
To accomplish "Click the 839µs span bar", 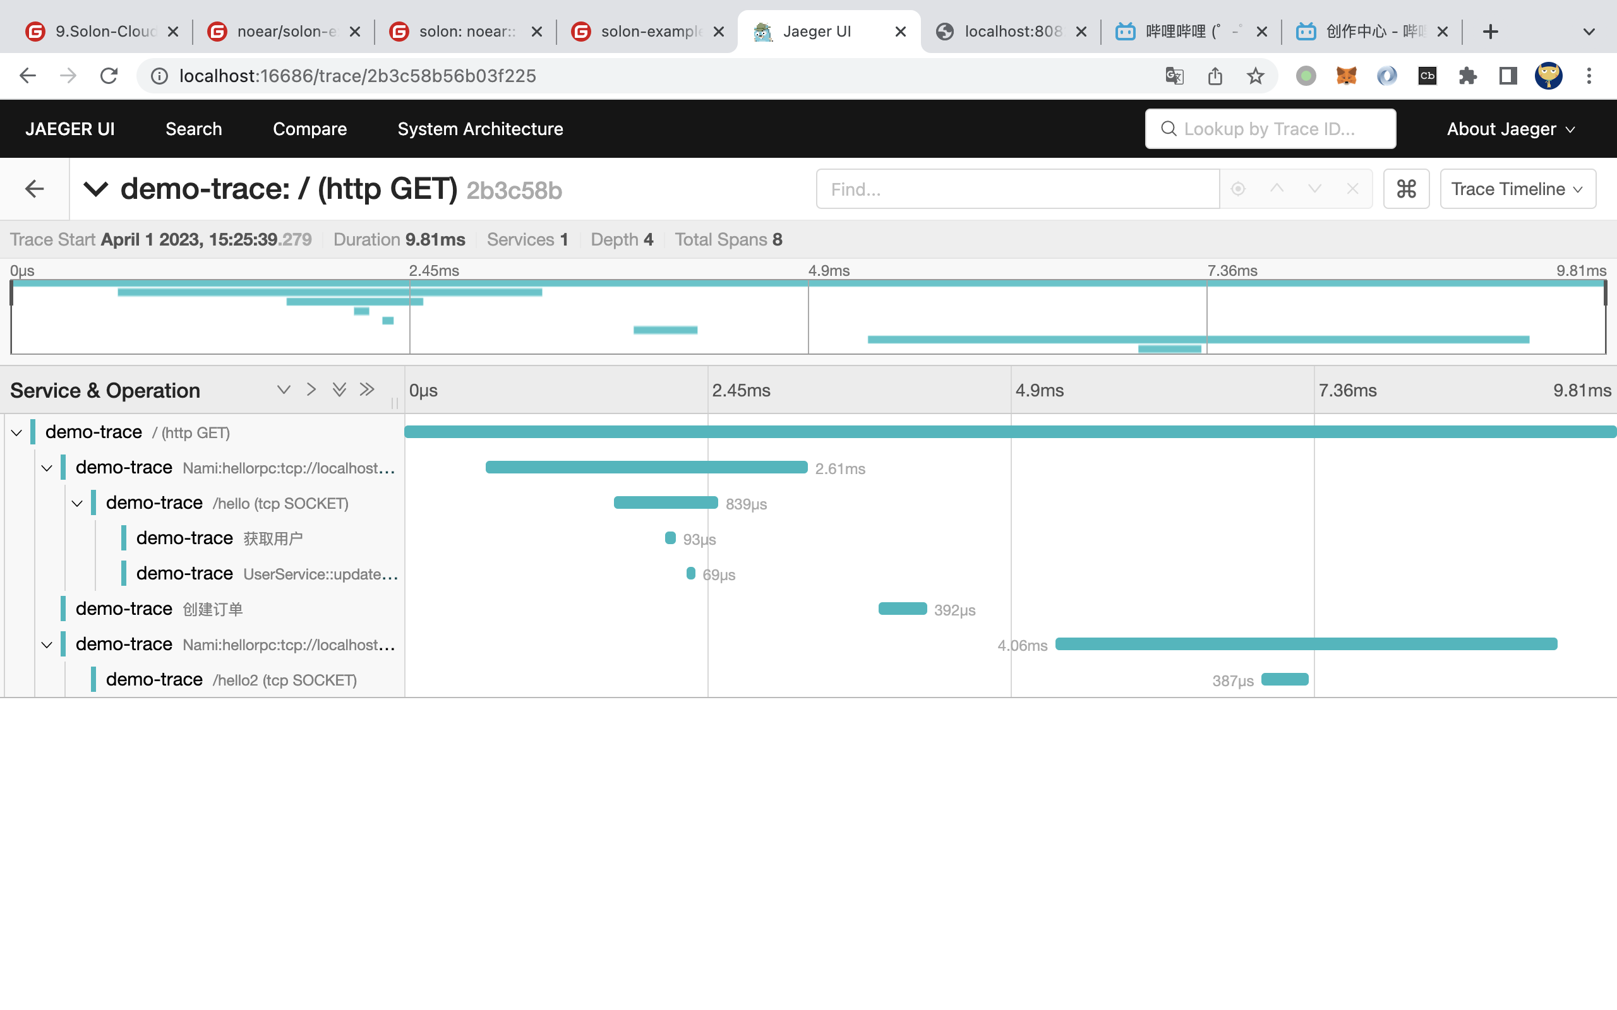I will pos(666,502).
